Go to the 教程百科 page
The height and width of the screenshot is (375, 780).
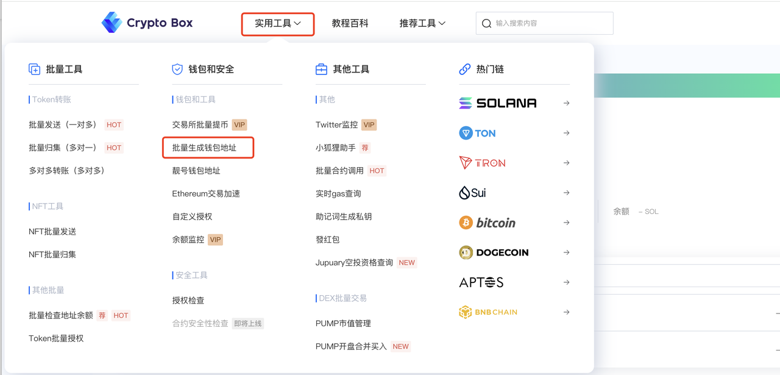tap(350, 23)
